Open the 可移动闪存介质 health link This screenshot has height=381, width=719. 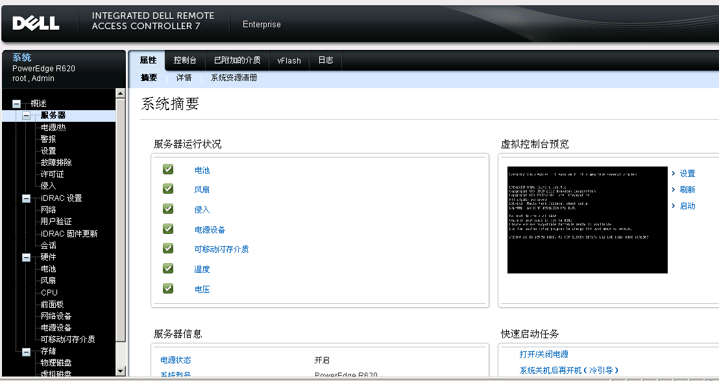coord(221,249)
